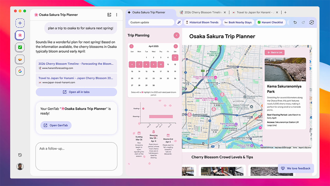
Task: Click the Ask a follow-up text field
Action: point(76,156)
